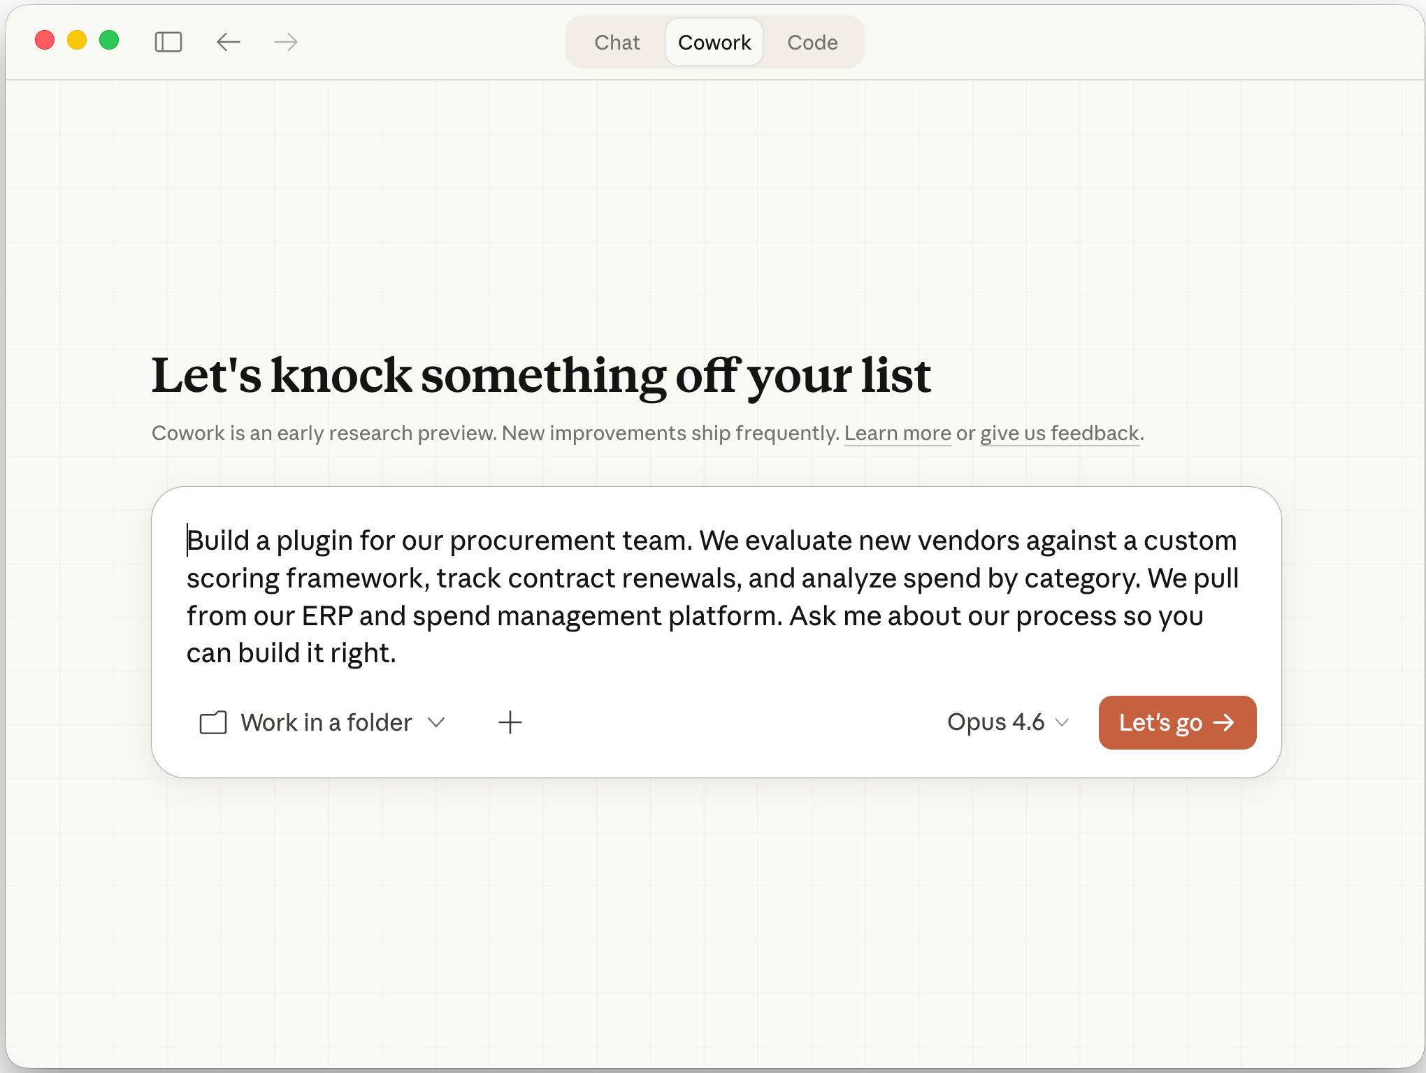The width and height of the screenshot is (1426, 1073).
Task: Switch to the Code tab
Action: pos(812,42)
